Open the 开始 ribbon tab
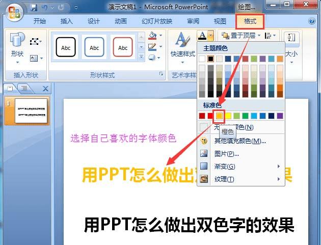 40,21
